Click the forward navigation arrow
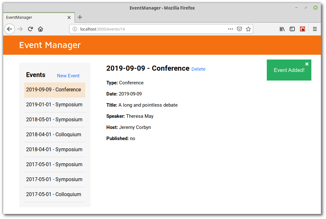This screenshot has width=326, height=219. (x=20, y=29)
